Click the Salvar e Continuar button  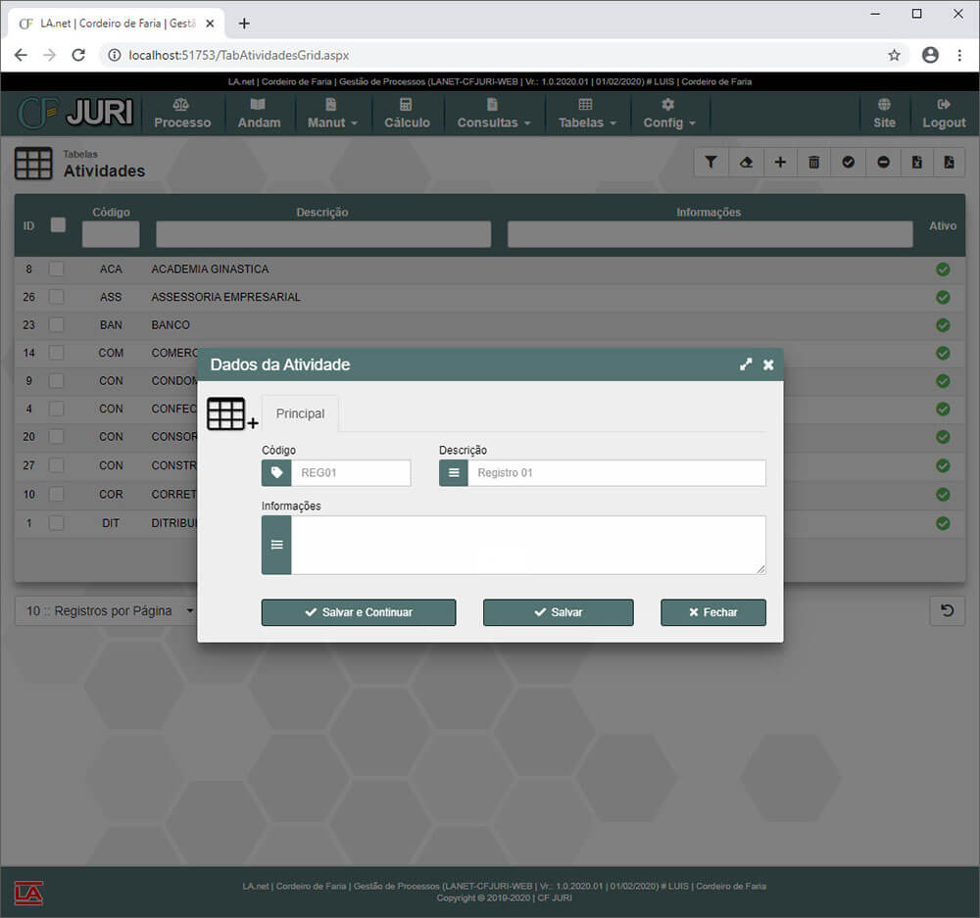click(x=358, y=612)
